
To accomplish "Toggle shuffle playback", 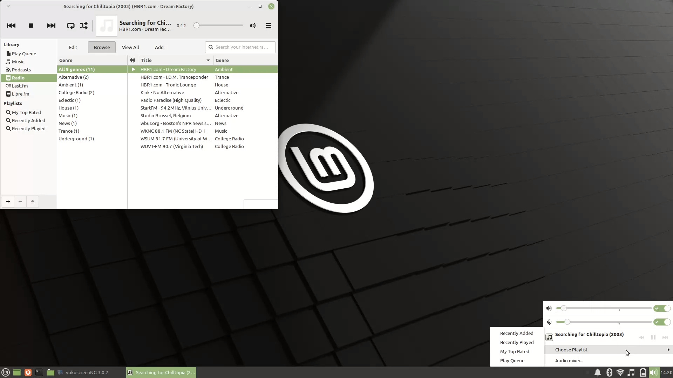I will [83, 26].
